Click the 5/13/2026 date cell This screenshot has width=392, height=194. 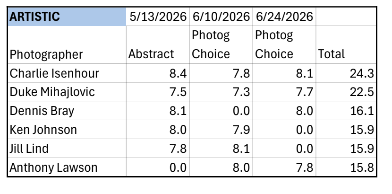[x=158, y=17]
